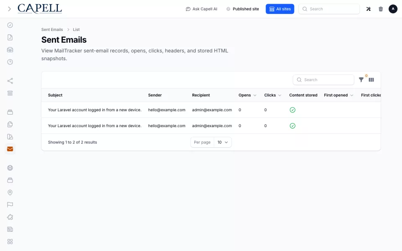Viewport: 402px width, 251px height.
Task: Expand the sidebar with the chevron arrow
Action: 10,9
